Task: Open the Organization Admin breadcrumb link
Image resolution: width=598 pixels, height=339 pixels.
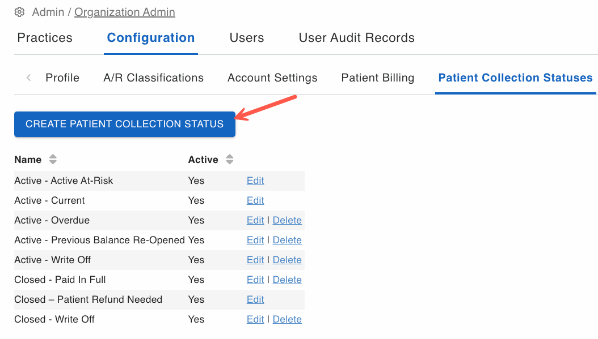Action: (x=125, y=12)
